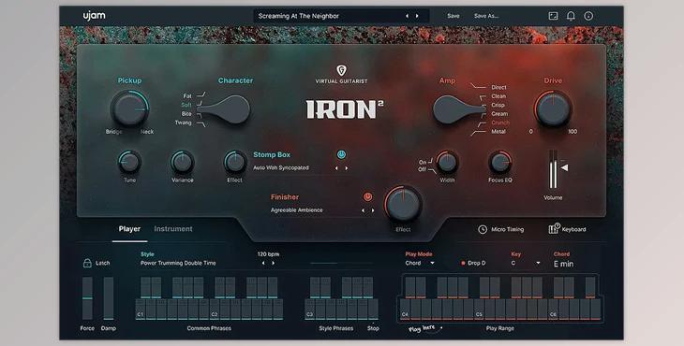Select Clean amp
Image resolution: width=684 pixels, height=346 pixels.
coord(498,96)
